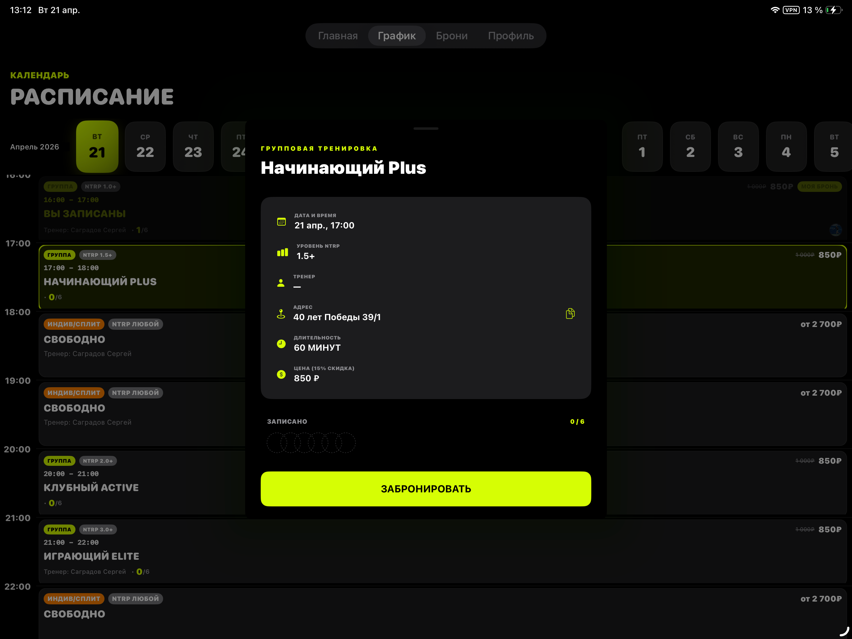
Task: Tap the NTRP 3.0+ badge
Action: [x=98, y=529]
